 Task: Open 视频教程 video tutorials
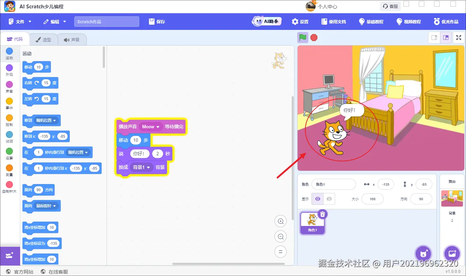[408, 22]
